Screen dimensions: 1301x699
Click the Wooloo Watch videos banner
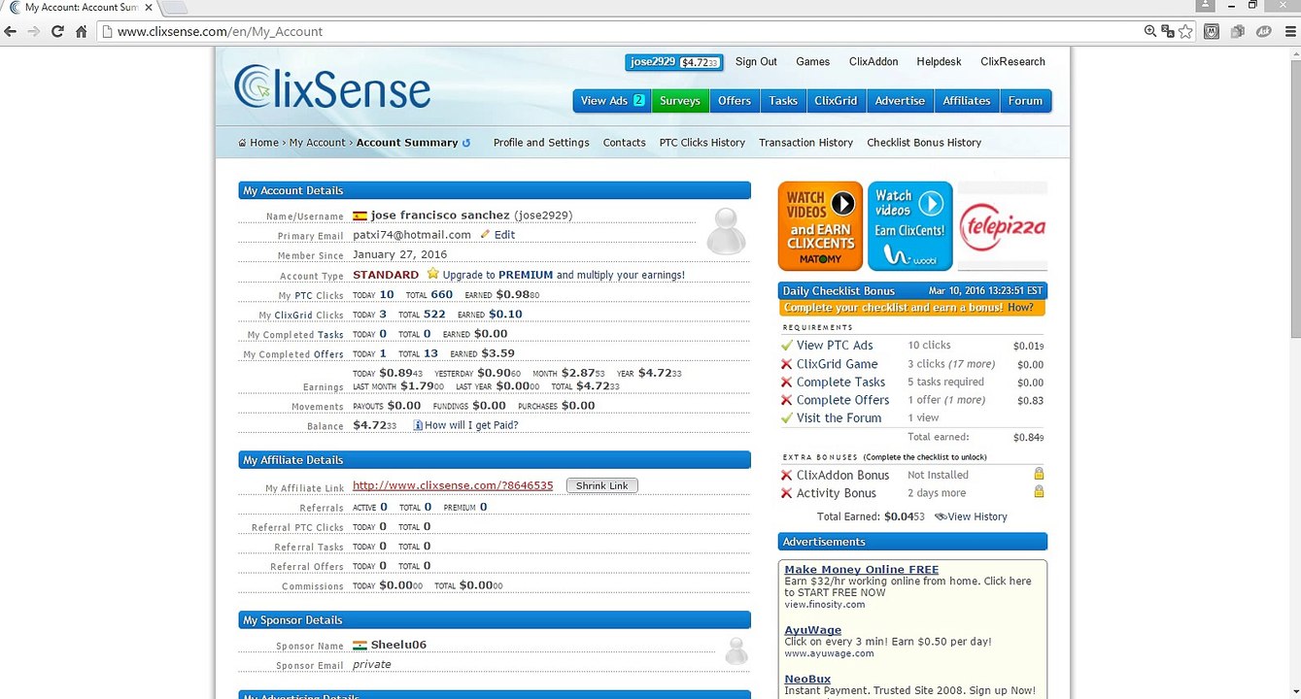point(909,226)
